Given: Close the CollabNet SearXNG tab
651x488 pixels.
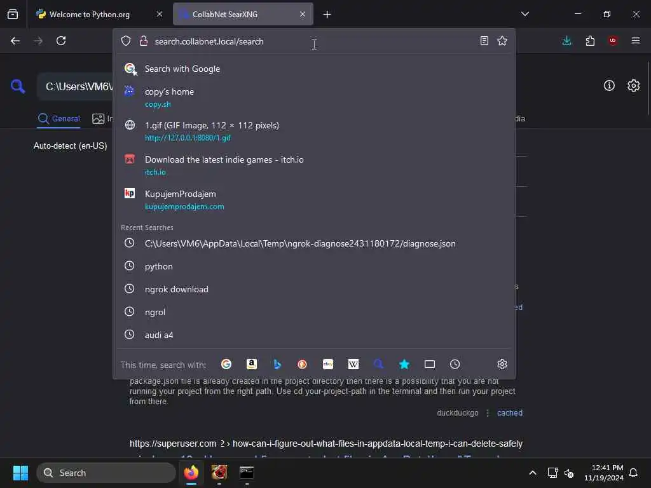Looking at the screenshot, I should pos(303,15).
